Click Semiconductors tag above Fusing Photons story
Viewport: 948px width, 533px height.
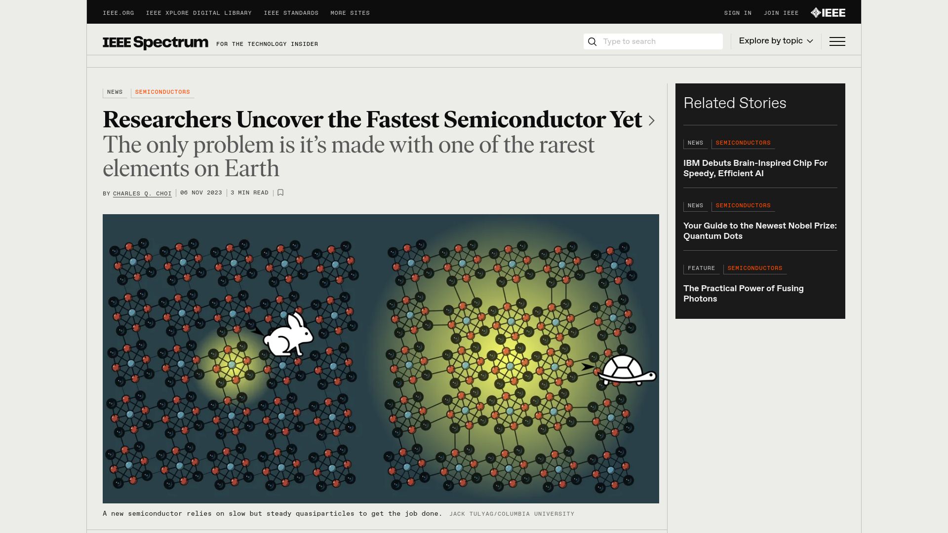click(x=755, y=268)
